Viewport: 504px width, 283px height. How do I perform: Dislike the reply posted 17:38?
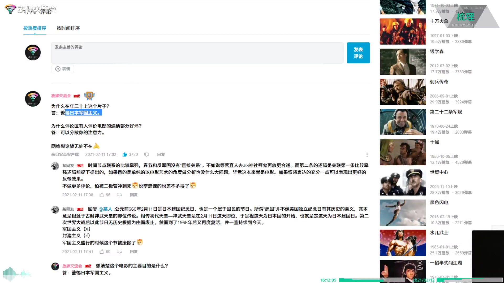point(119,195)
